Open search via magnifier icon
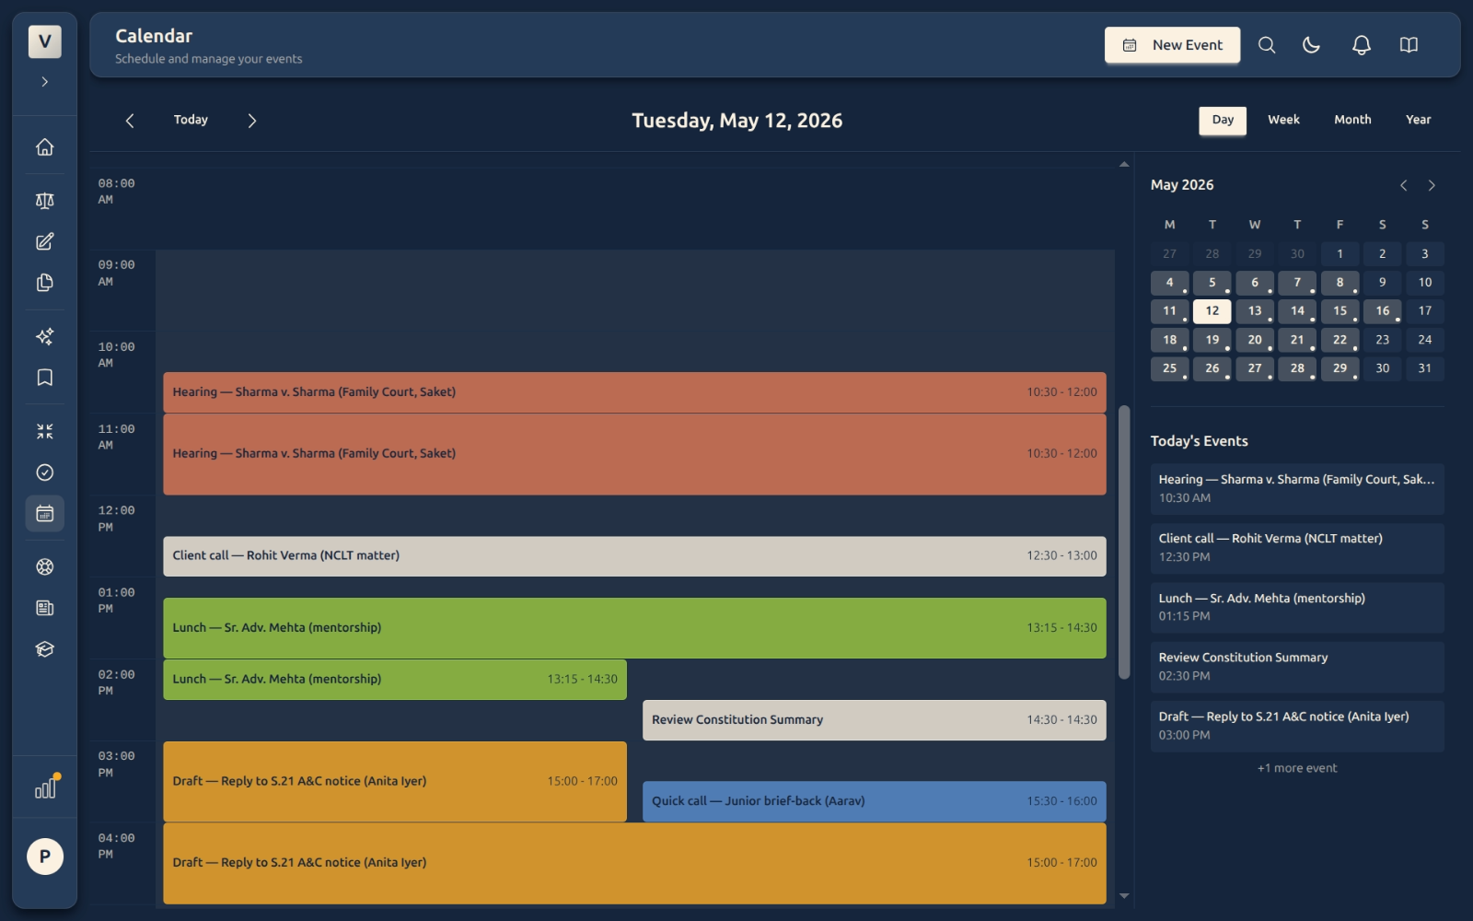Screen dimensions: 1473x921 [x=1267, y=45]
